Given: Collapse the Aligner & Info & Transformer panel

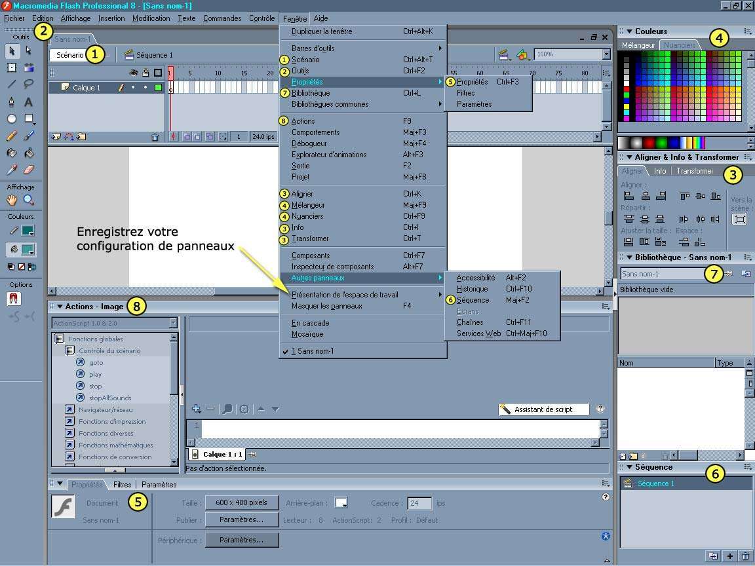Looking at the screenshot, I should [x=629, y=157].
